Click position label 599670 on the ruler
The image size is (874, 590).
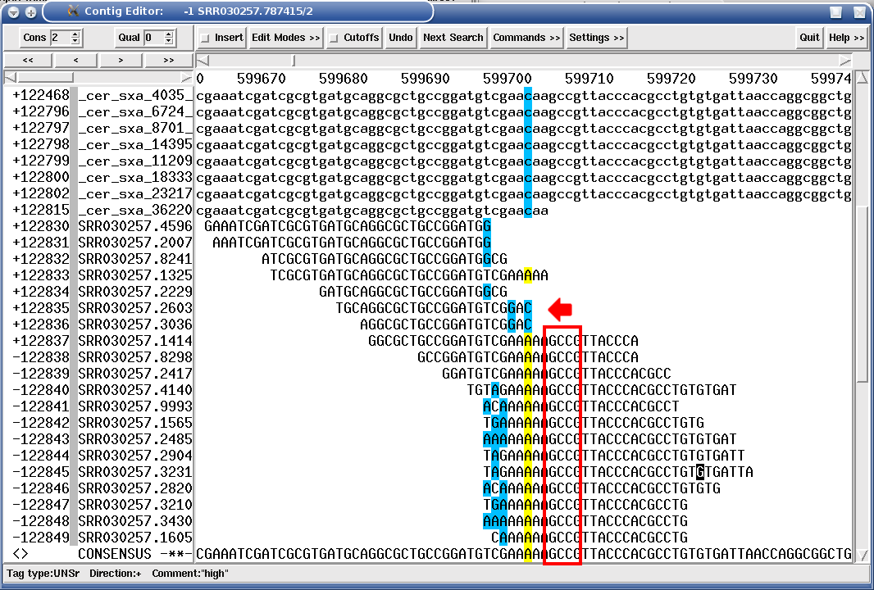(x=261, y=79)
